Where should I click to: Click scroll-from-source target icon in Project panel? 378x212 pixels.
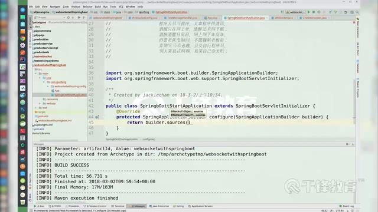(69, 18)
